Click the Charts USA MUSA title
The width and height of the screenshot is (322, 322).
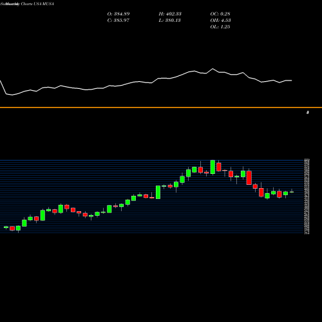(x=37, y=4)
